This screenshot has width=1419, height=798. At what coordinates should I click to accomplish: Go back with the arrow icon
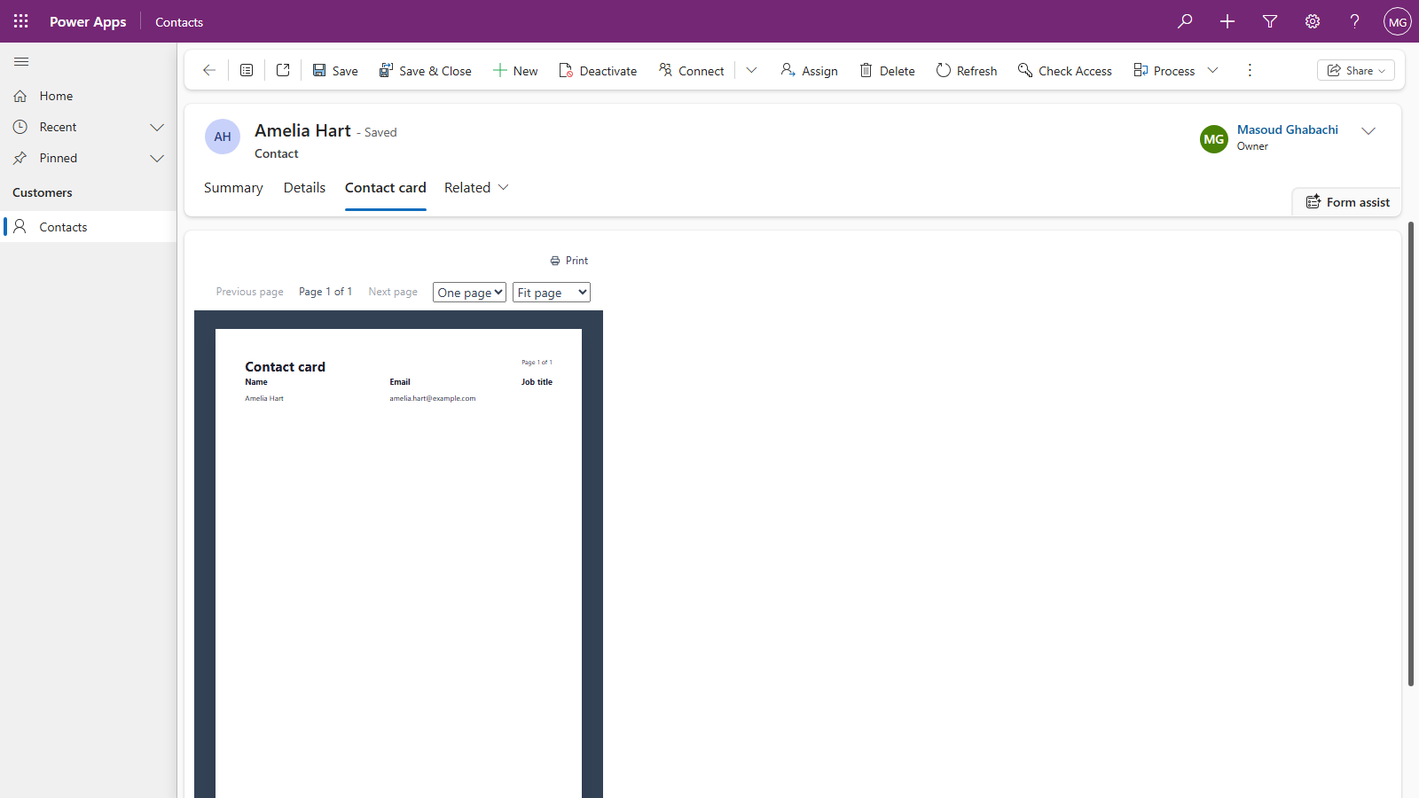[209, 70]
